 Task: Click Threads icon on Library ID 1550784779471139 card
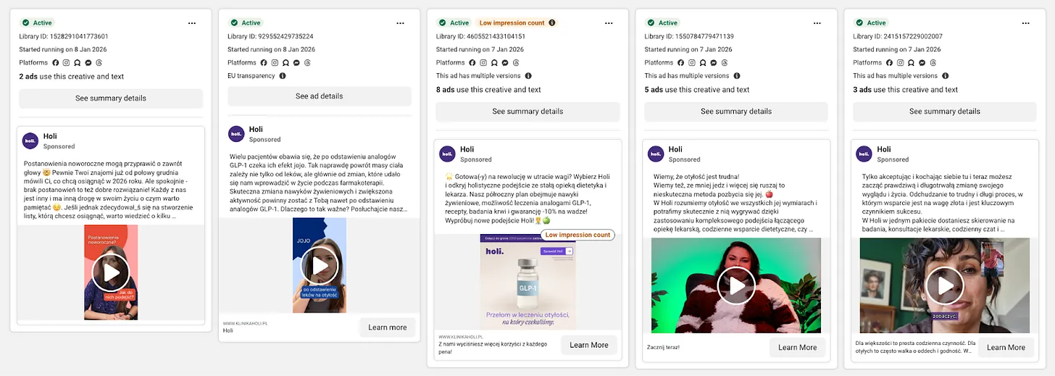coord(725,63)
